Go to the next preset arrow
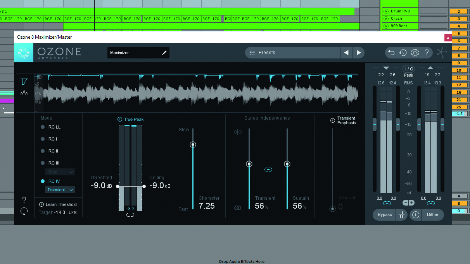 pyautogui.click(x=359, y=53)
